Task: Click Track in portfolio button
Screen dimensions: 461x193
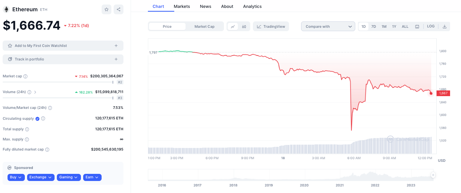Action: pyautogui.click(x=63, y=59)
